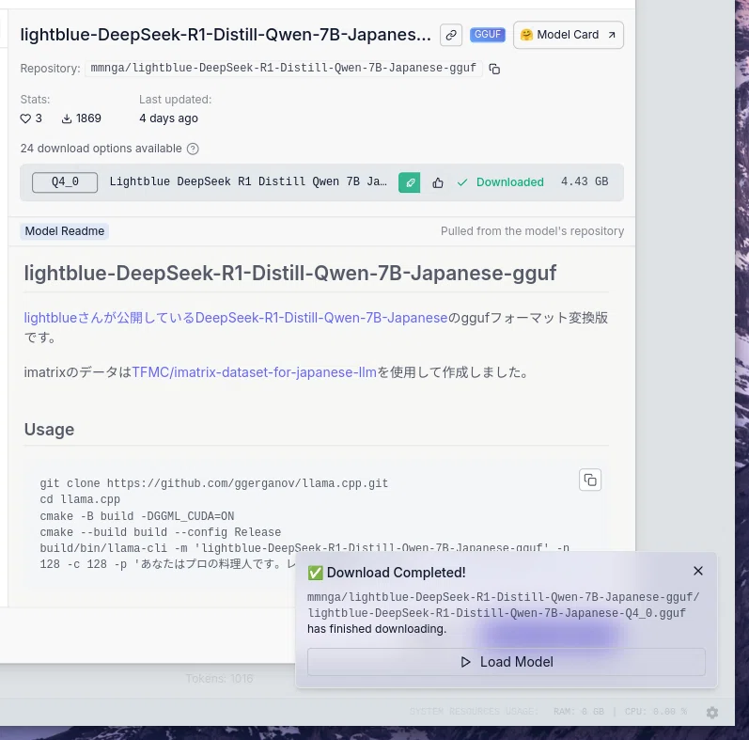Close the Download Completed notification
Image resolution: width=749 pixels, height=740 pixels.
pyautogui.click(x=698, y=571)
